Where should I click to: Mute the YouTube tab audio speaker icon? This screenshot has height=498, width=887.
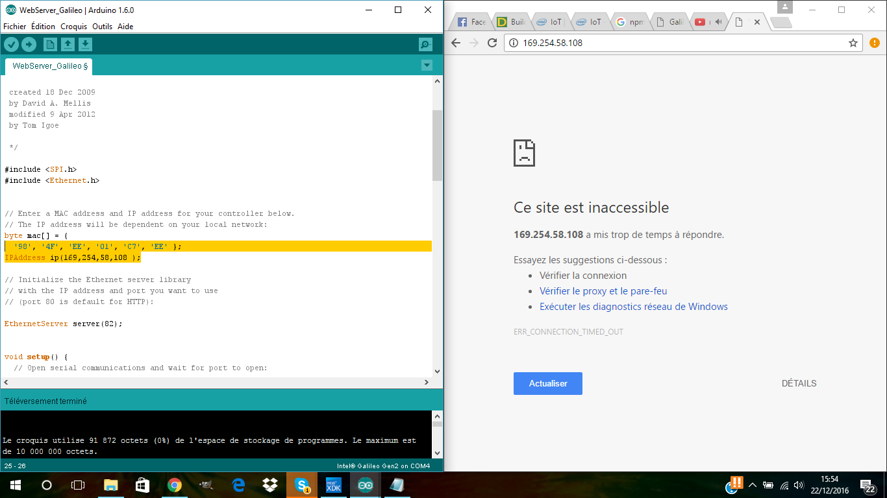tap(718, 22)
